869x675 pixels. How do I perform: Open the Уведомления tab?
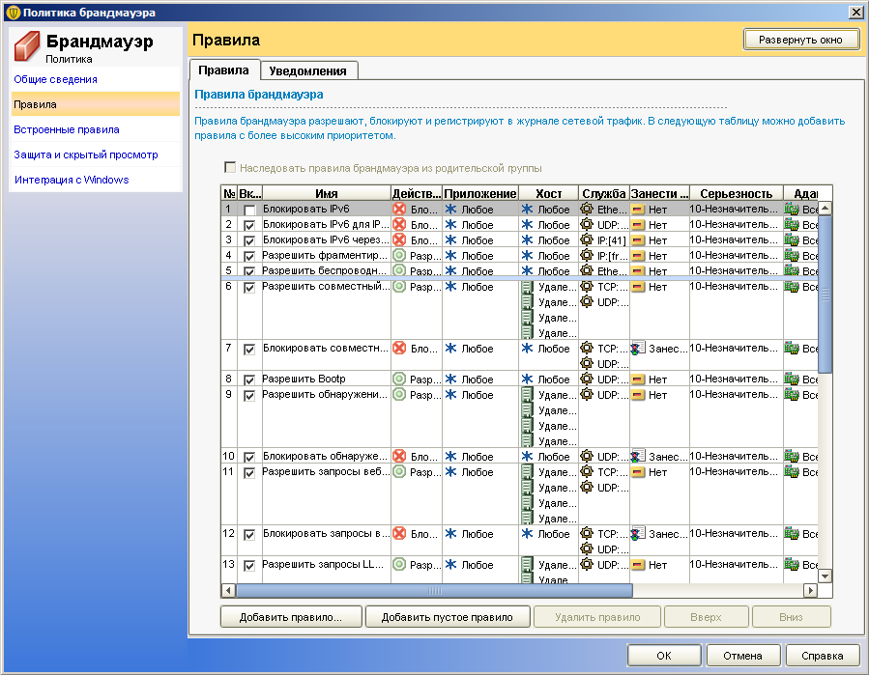click(308, 70)
